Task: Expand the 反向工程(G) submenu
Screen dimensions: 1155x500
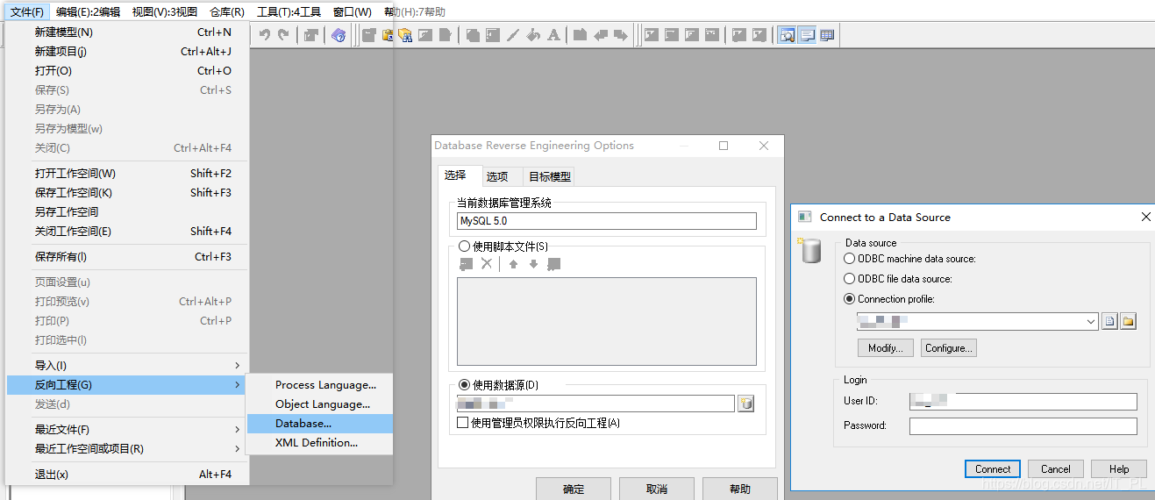Action: tap(128, 384)
